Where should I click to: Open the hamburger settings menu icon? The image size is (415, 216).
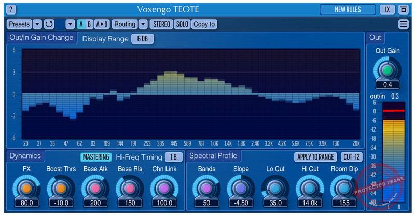(403, 24)
